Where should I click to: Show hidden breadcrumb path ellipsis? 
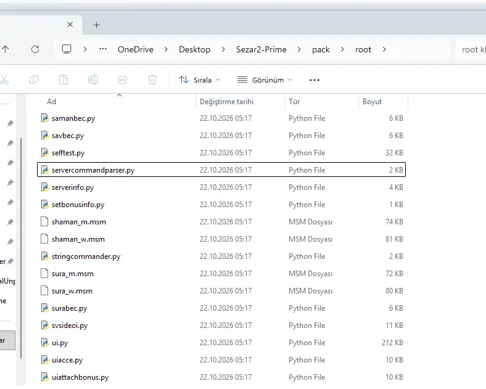(x=103, y=49)
